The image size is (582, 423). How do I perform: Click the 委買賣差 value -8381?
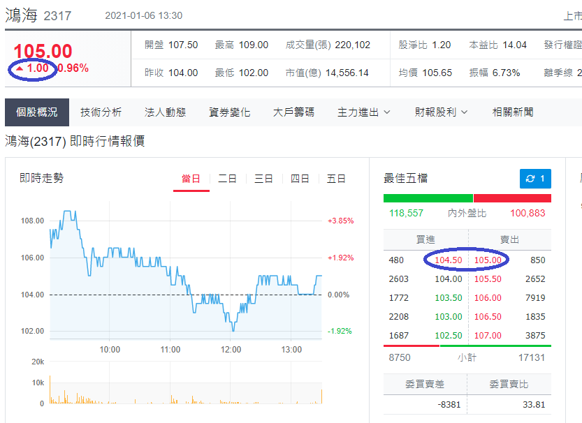(x=449, y=405)
